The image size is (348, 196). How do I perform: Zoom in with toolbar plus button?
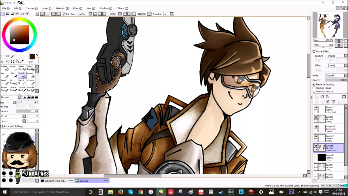tap(100, 14)
